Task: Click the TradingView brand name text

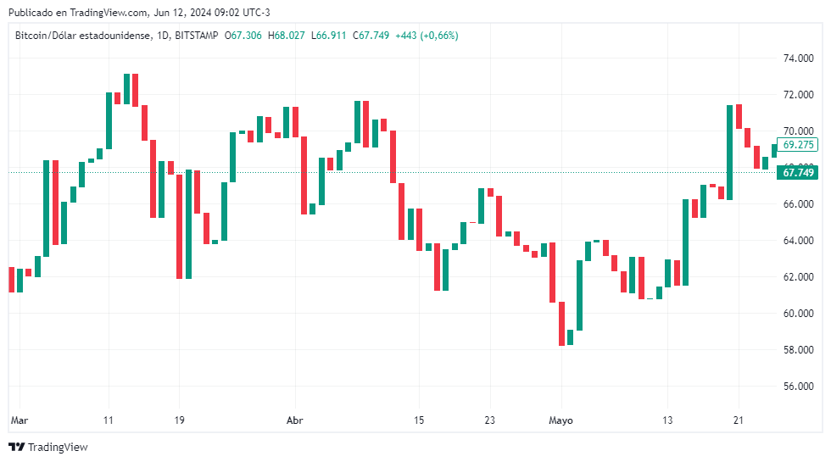Action: pos(58,447)
